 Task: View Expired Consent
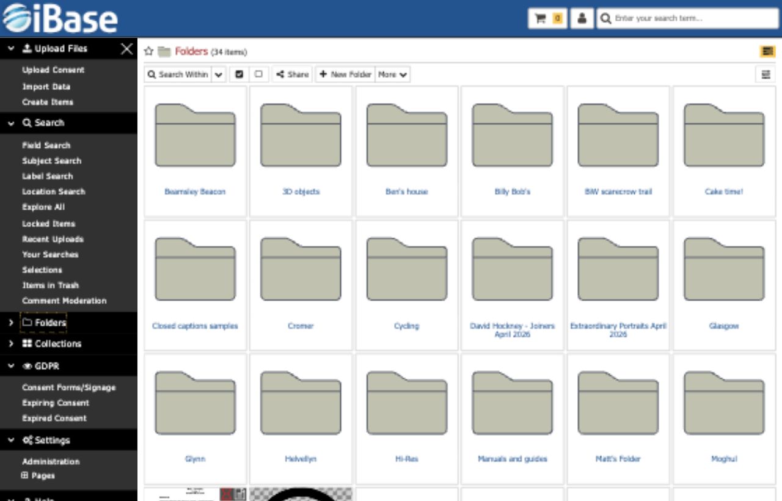[54, 419]
